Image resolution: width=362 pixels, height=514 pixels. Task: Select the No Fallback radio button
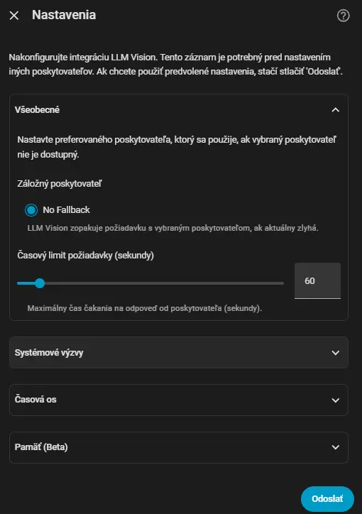(x=31, y=210)
